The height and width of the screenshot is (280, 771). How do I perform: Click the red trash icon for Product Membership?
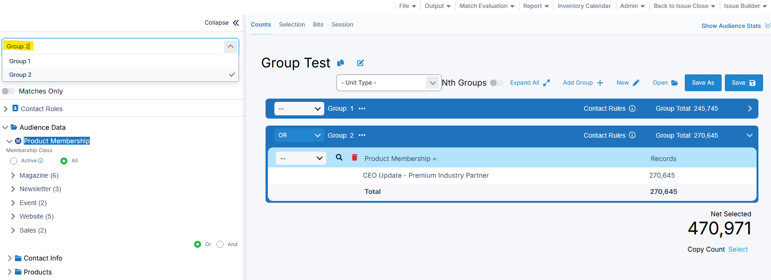[355, 158]
